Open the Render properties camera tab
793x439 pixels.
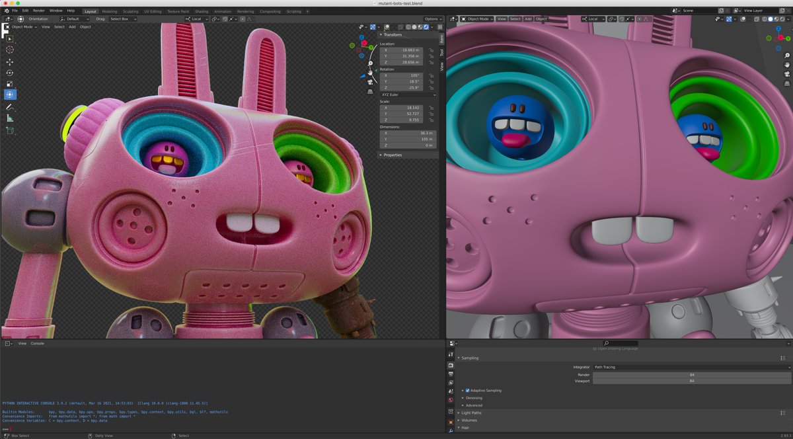(x=451, y=365)
